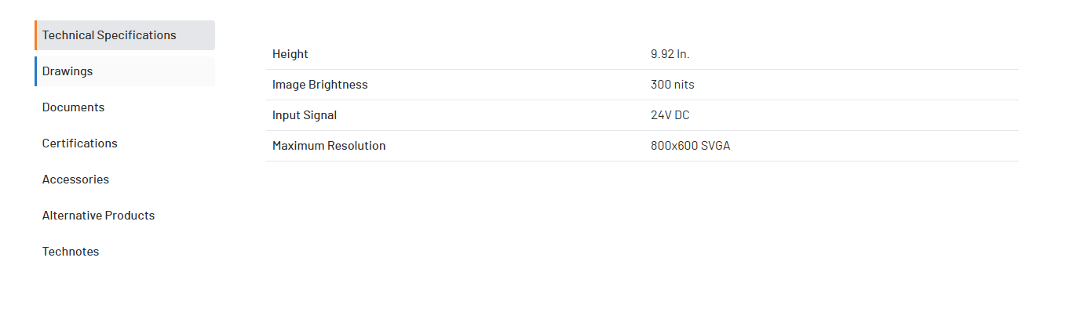Switch to the Drawings tab
This screenshot has height=323, width=1066.
coord(68,71)
